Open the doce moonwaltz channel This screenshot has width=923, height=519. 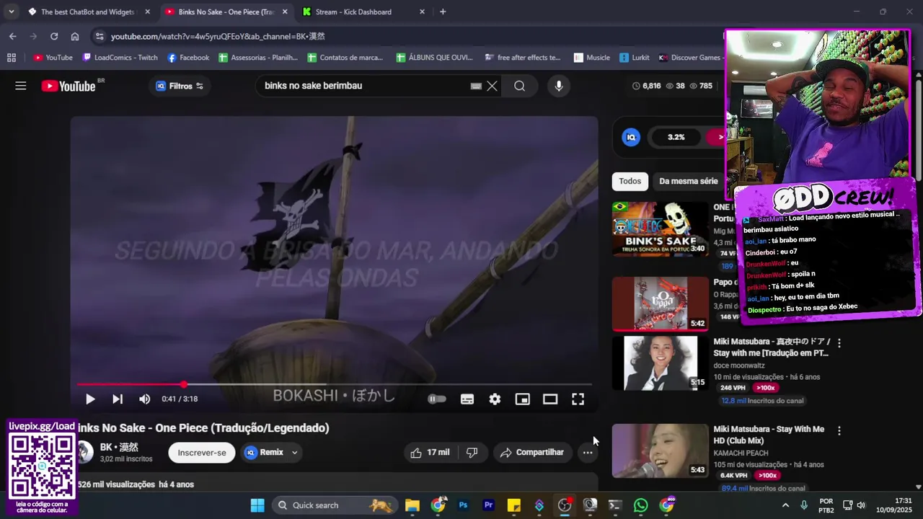(x=739, y=365)
